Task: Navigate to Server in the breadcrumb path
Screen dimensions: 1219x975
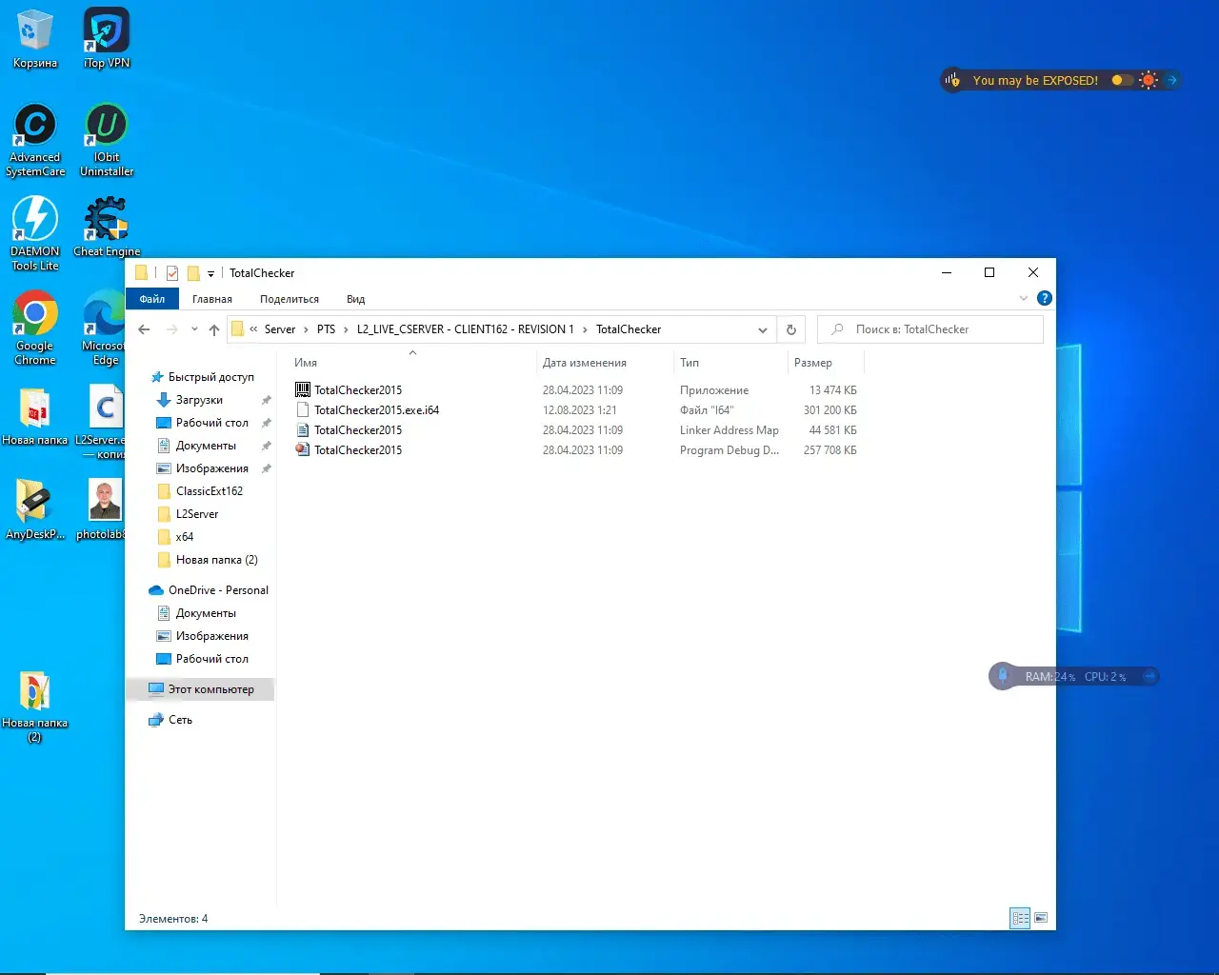Action: pyautogui.click(x=280, y=329)
